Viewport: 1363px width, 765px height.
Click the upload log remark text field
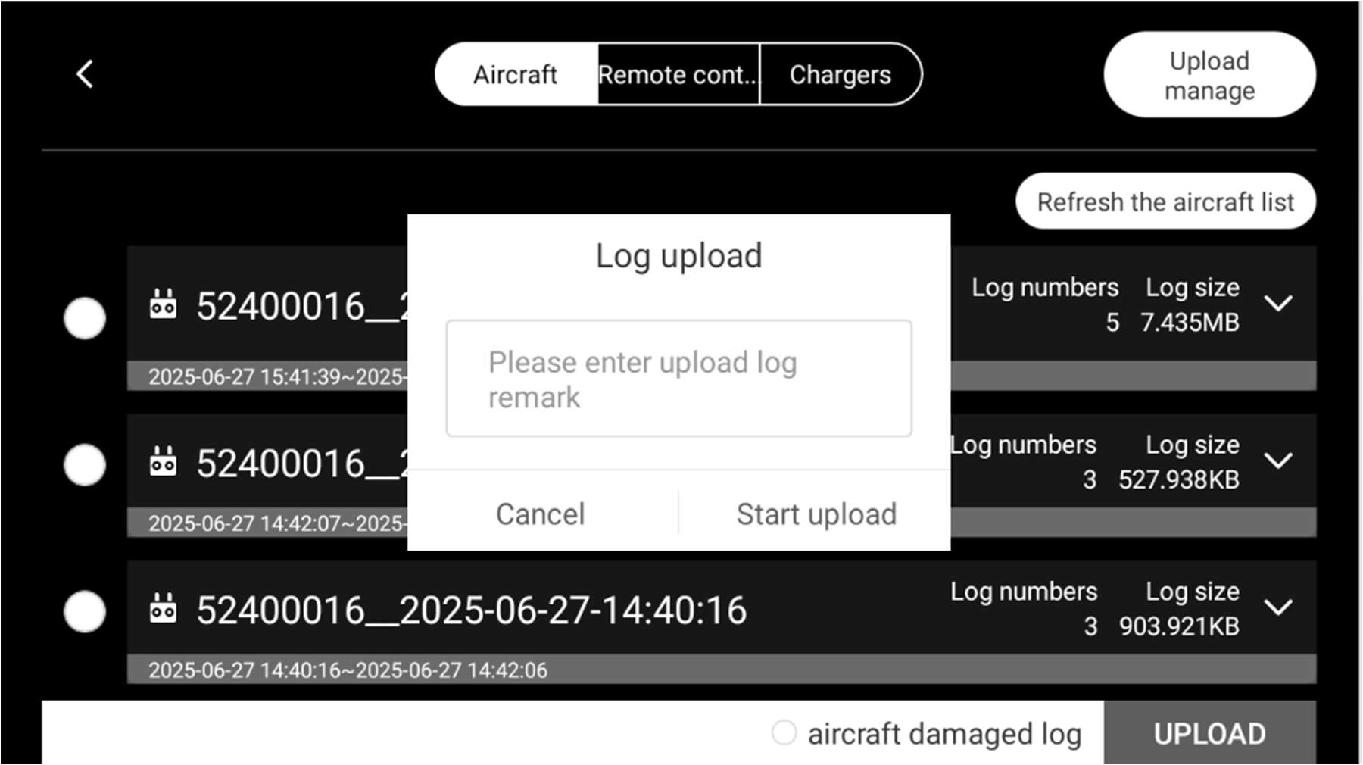pyautogui.click(x=678, y=379)
